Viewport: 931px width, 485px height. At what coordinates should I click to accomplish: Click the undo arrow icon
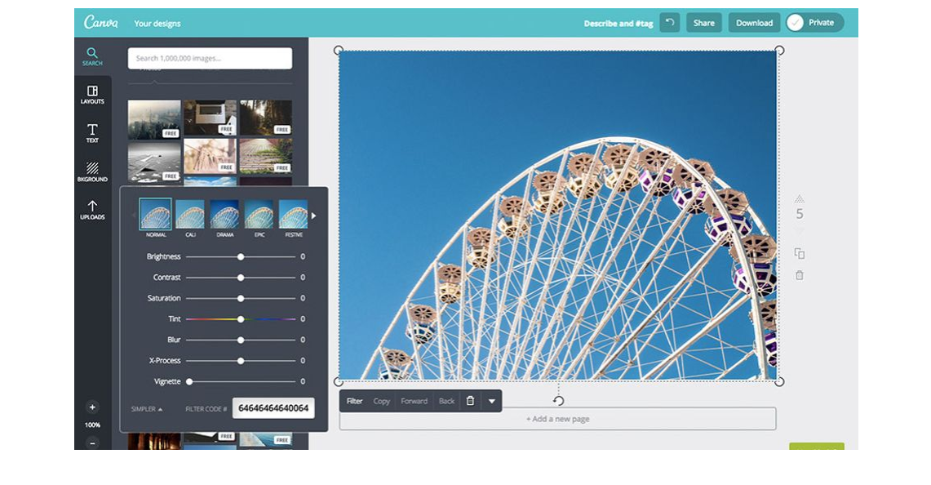[x=670, y=23]
